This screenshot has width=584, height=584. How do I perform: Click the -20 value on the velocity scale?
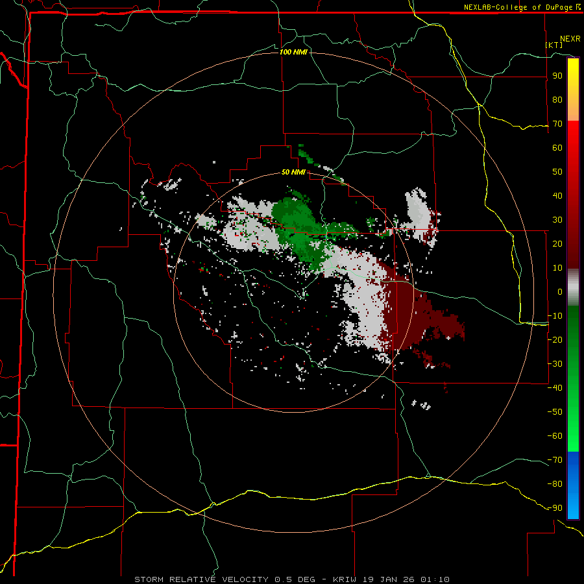coord(555,339)
